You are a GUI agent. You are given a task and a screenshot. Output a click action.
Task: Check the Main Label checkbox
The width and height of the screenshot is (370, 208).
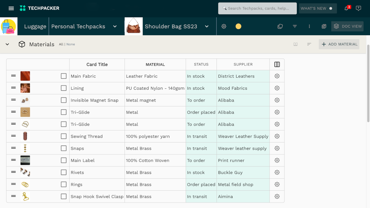click(x=64, y=160)
